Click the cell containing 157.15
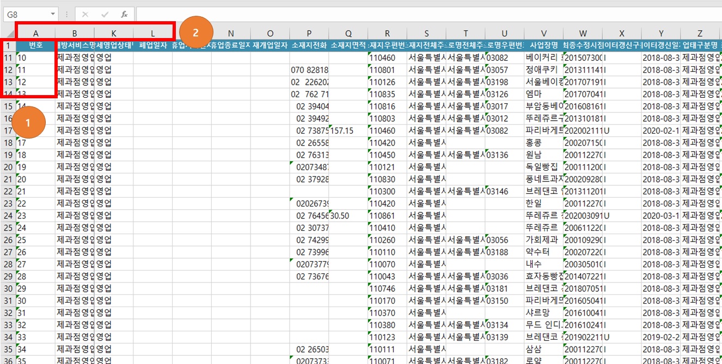The height and width of the screenshot is (364, 722). [348, 130]
